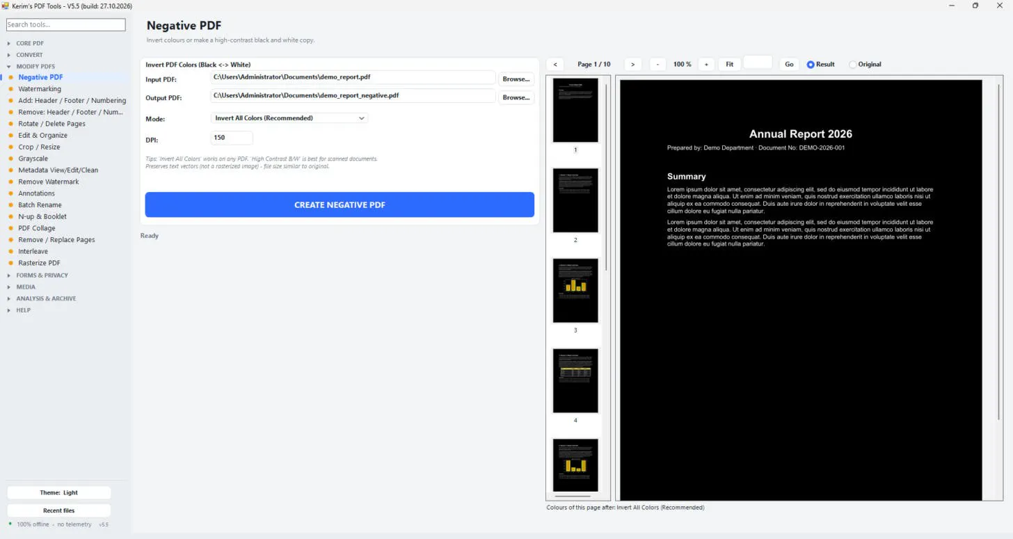Open the Metadata View/Edit/Clean tool
1013x539 pixels.
58,170
